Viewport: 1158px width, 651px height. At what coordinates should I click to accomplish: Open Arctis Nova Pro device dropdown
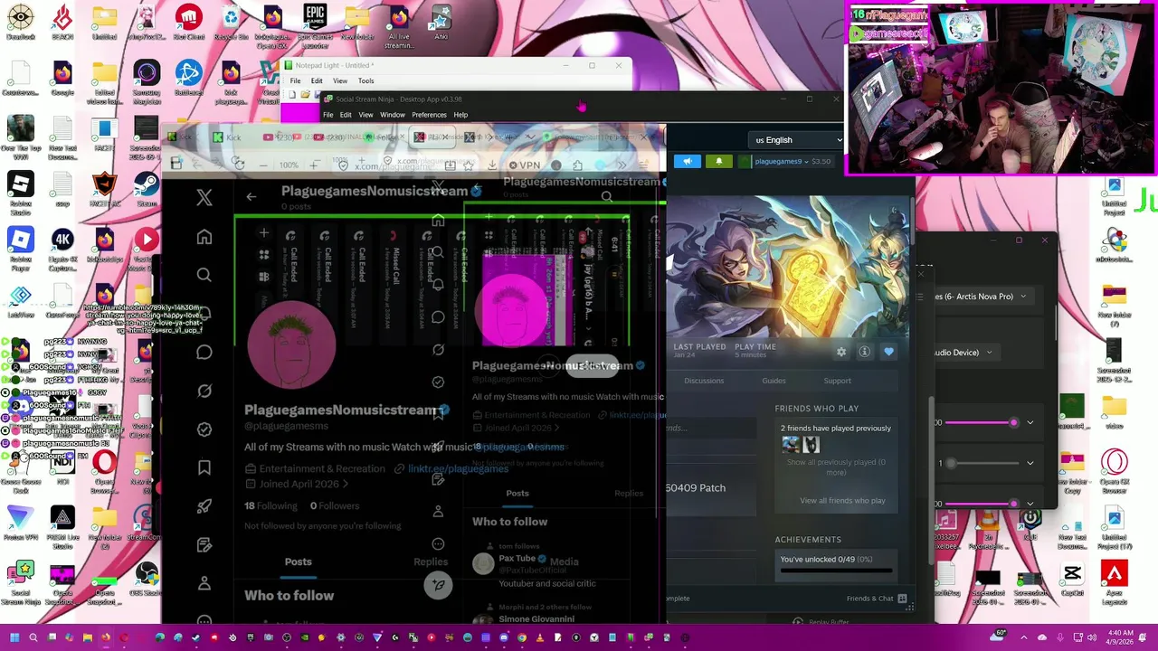point(982,297)
